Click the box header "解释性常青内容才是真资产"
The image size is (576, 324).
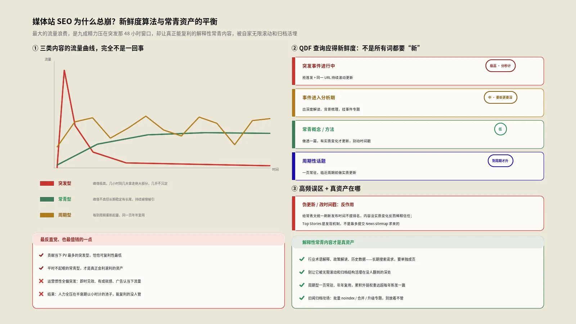pyautogui.click(x=328, y=242)
